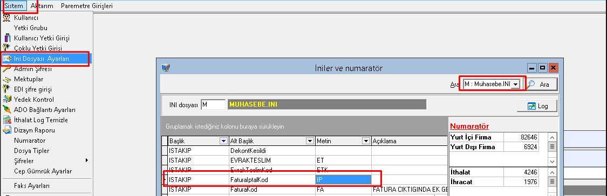Click the ADO Bağlantı Ayarları icon

(6, 110)
